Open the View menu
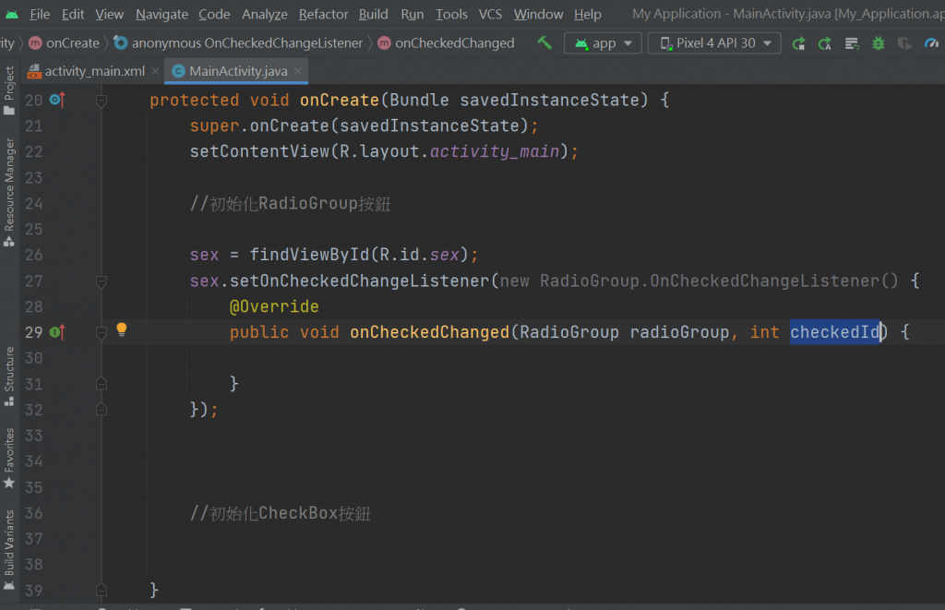The image size is (945, 610). 109,14
